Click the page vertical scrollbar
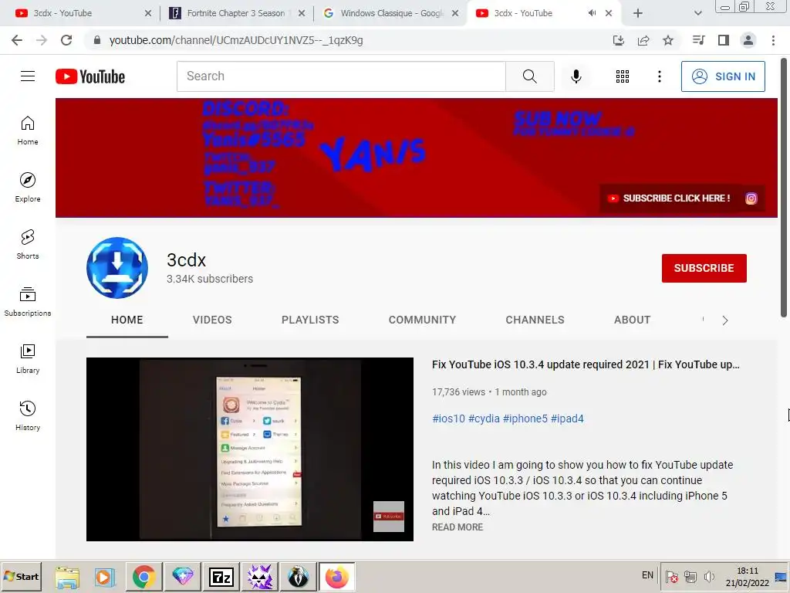Image resolution: width=790 pixels, height=593 pixels. tap(784, 188)
